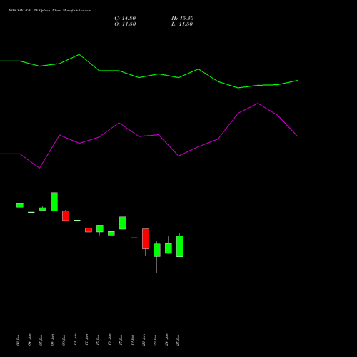Select the tall green candle above 08 Jun
The width and height of the screenshot is (357, 357).
54,201
